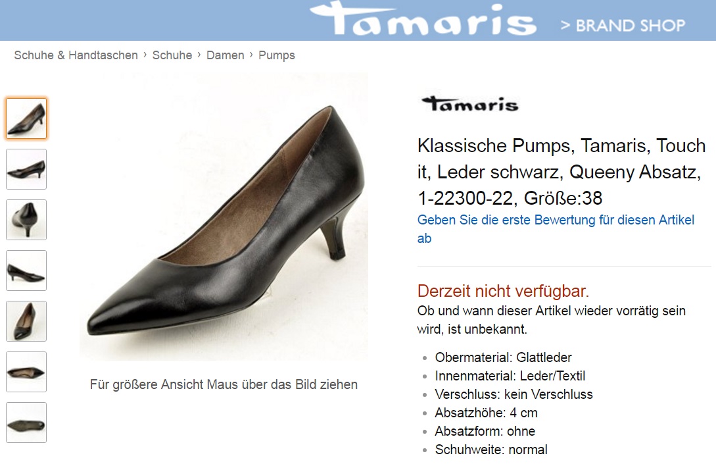Viewport: 716px width, 466px height.
Task: Click the large main black pump image
Action: pyautogui.click(x=224, y=217)
